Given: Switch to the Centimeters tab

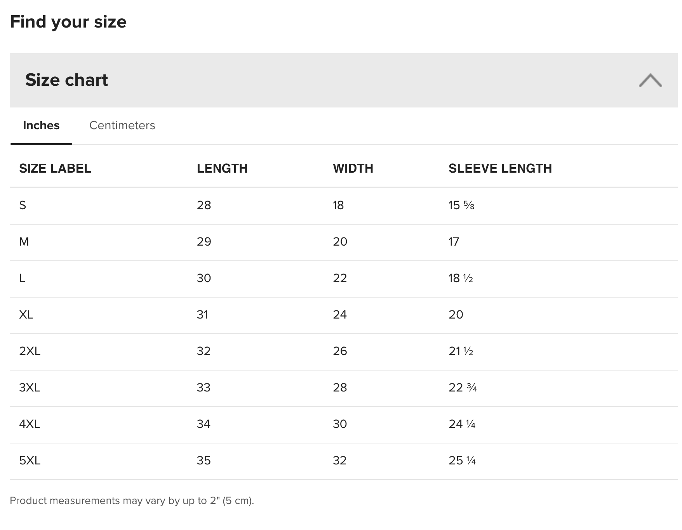Looking at the screenshot, I should tap(122, 125).
